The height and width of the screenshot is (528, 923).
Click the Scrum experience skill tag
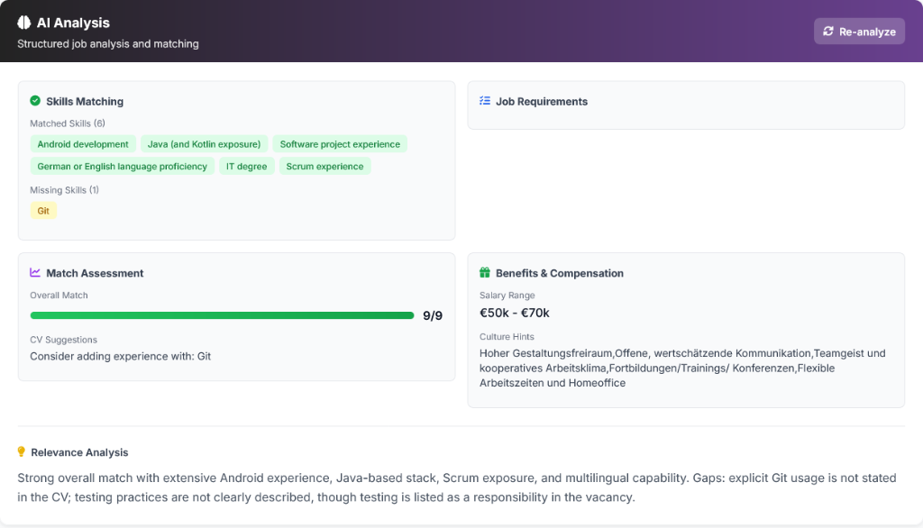tap(324, 167)
